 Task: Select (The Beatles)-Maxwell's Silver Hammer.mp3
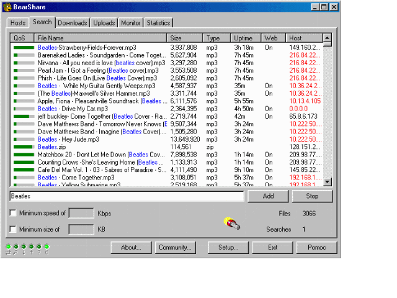tap(94, 94)
